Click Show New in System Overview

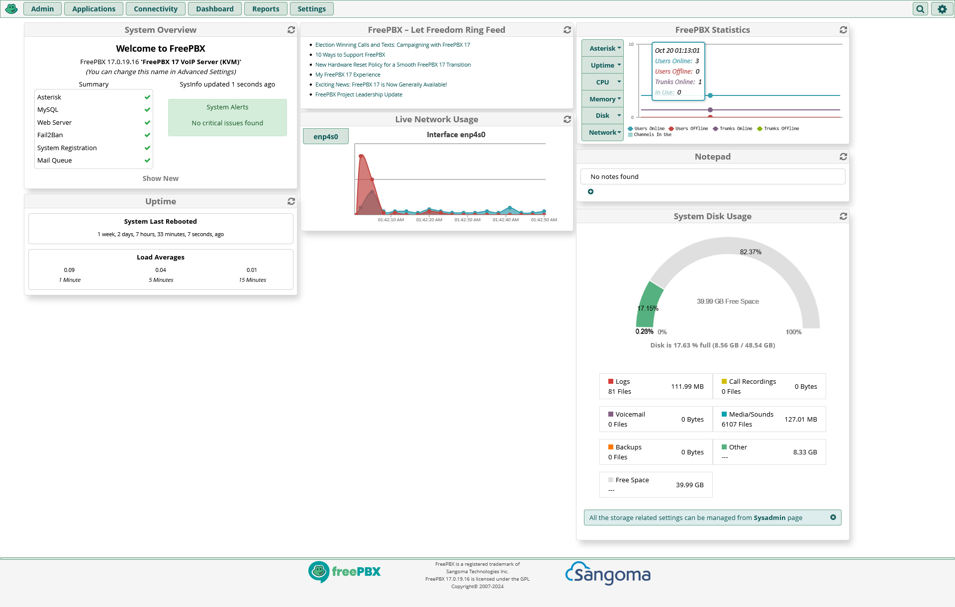coord(160,178)
